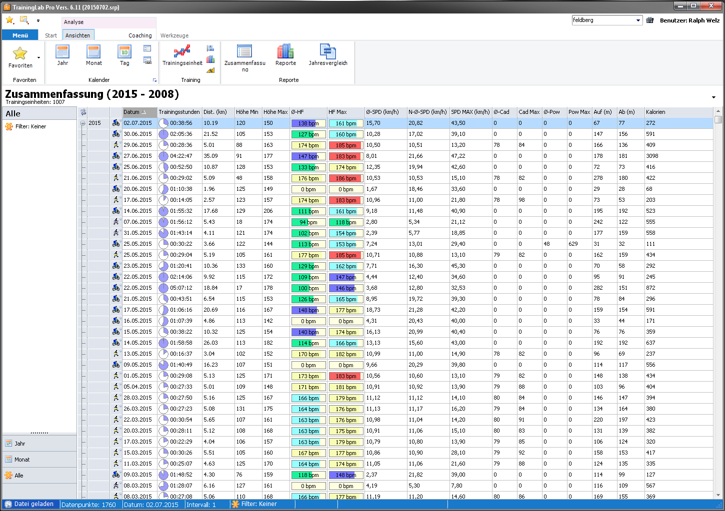This screenshot has width=725, height=511.
Task: Collapse the 2015 year group
Action: [x=83, y=123]
